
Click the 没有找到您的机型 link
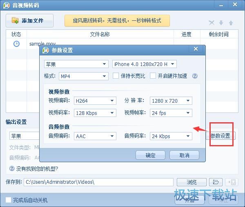(37, 169)
